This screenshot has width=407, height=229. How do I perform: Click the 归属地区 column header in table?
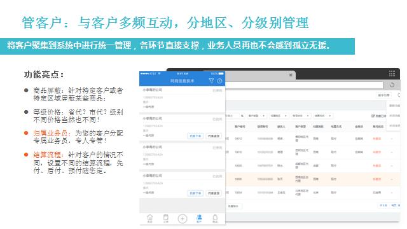click(318, 127)
